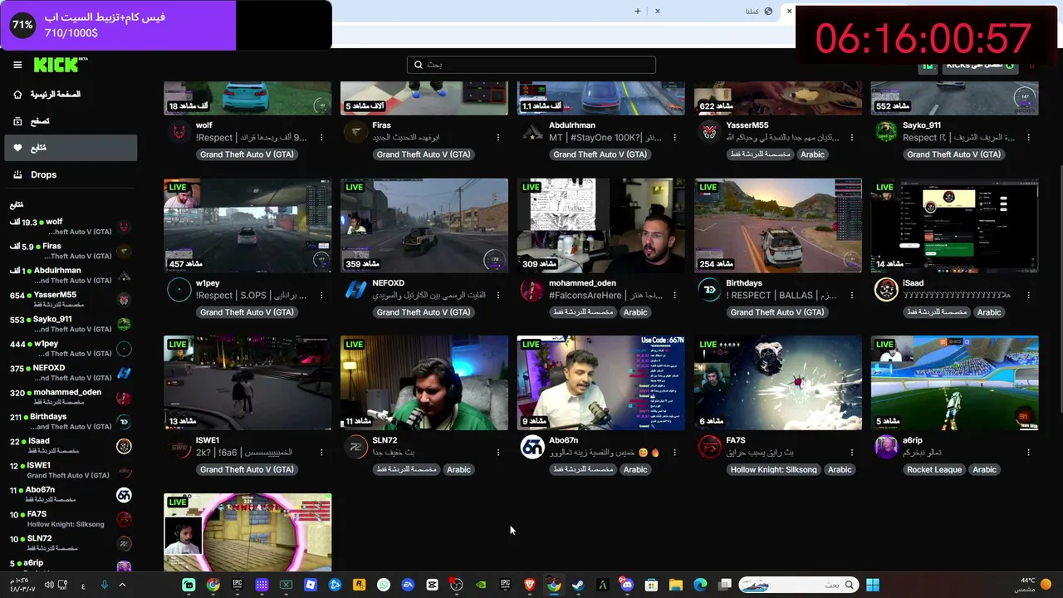The height and width of the screenshot is (598, 1063).
Task: Click the Rocket League tag under a6rip
Action: click(934, 469)
